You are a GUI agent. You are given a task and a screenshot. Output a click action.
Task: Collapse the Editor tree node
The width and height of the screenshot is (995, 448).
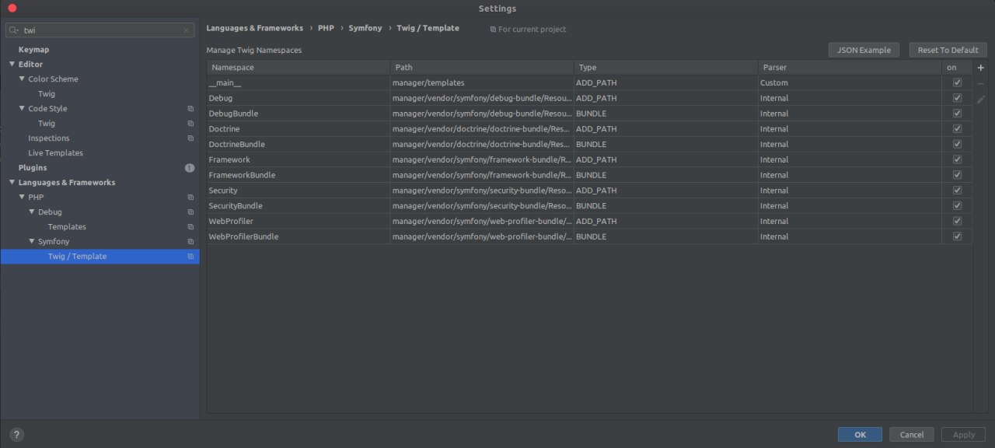click(x=12, y=65)
